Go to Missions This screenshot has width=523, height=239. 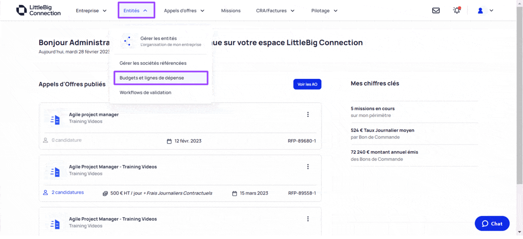pos(231,10)
